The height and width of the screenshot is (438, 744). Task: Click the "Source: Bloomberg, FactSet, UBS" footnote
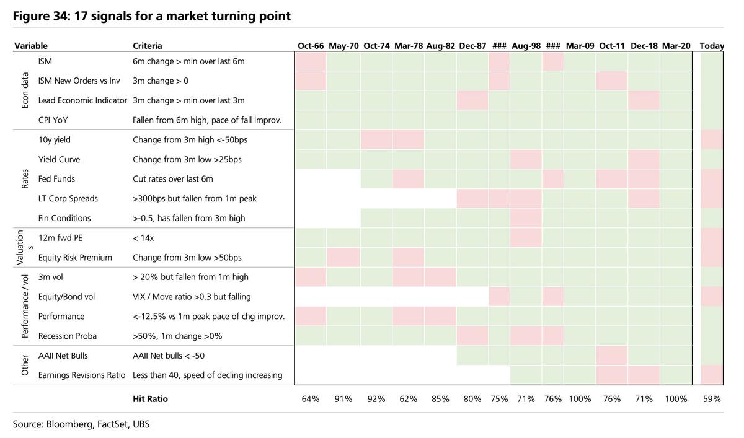pyautogui.click(x=81, y=424)
